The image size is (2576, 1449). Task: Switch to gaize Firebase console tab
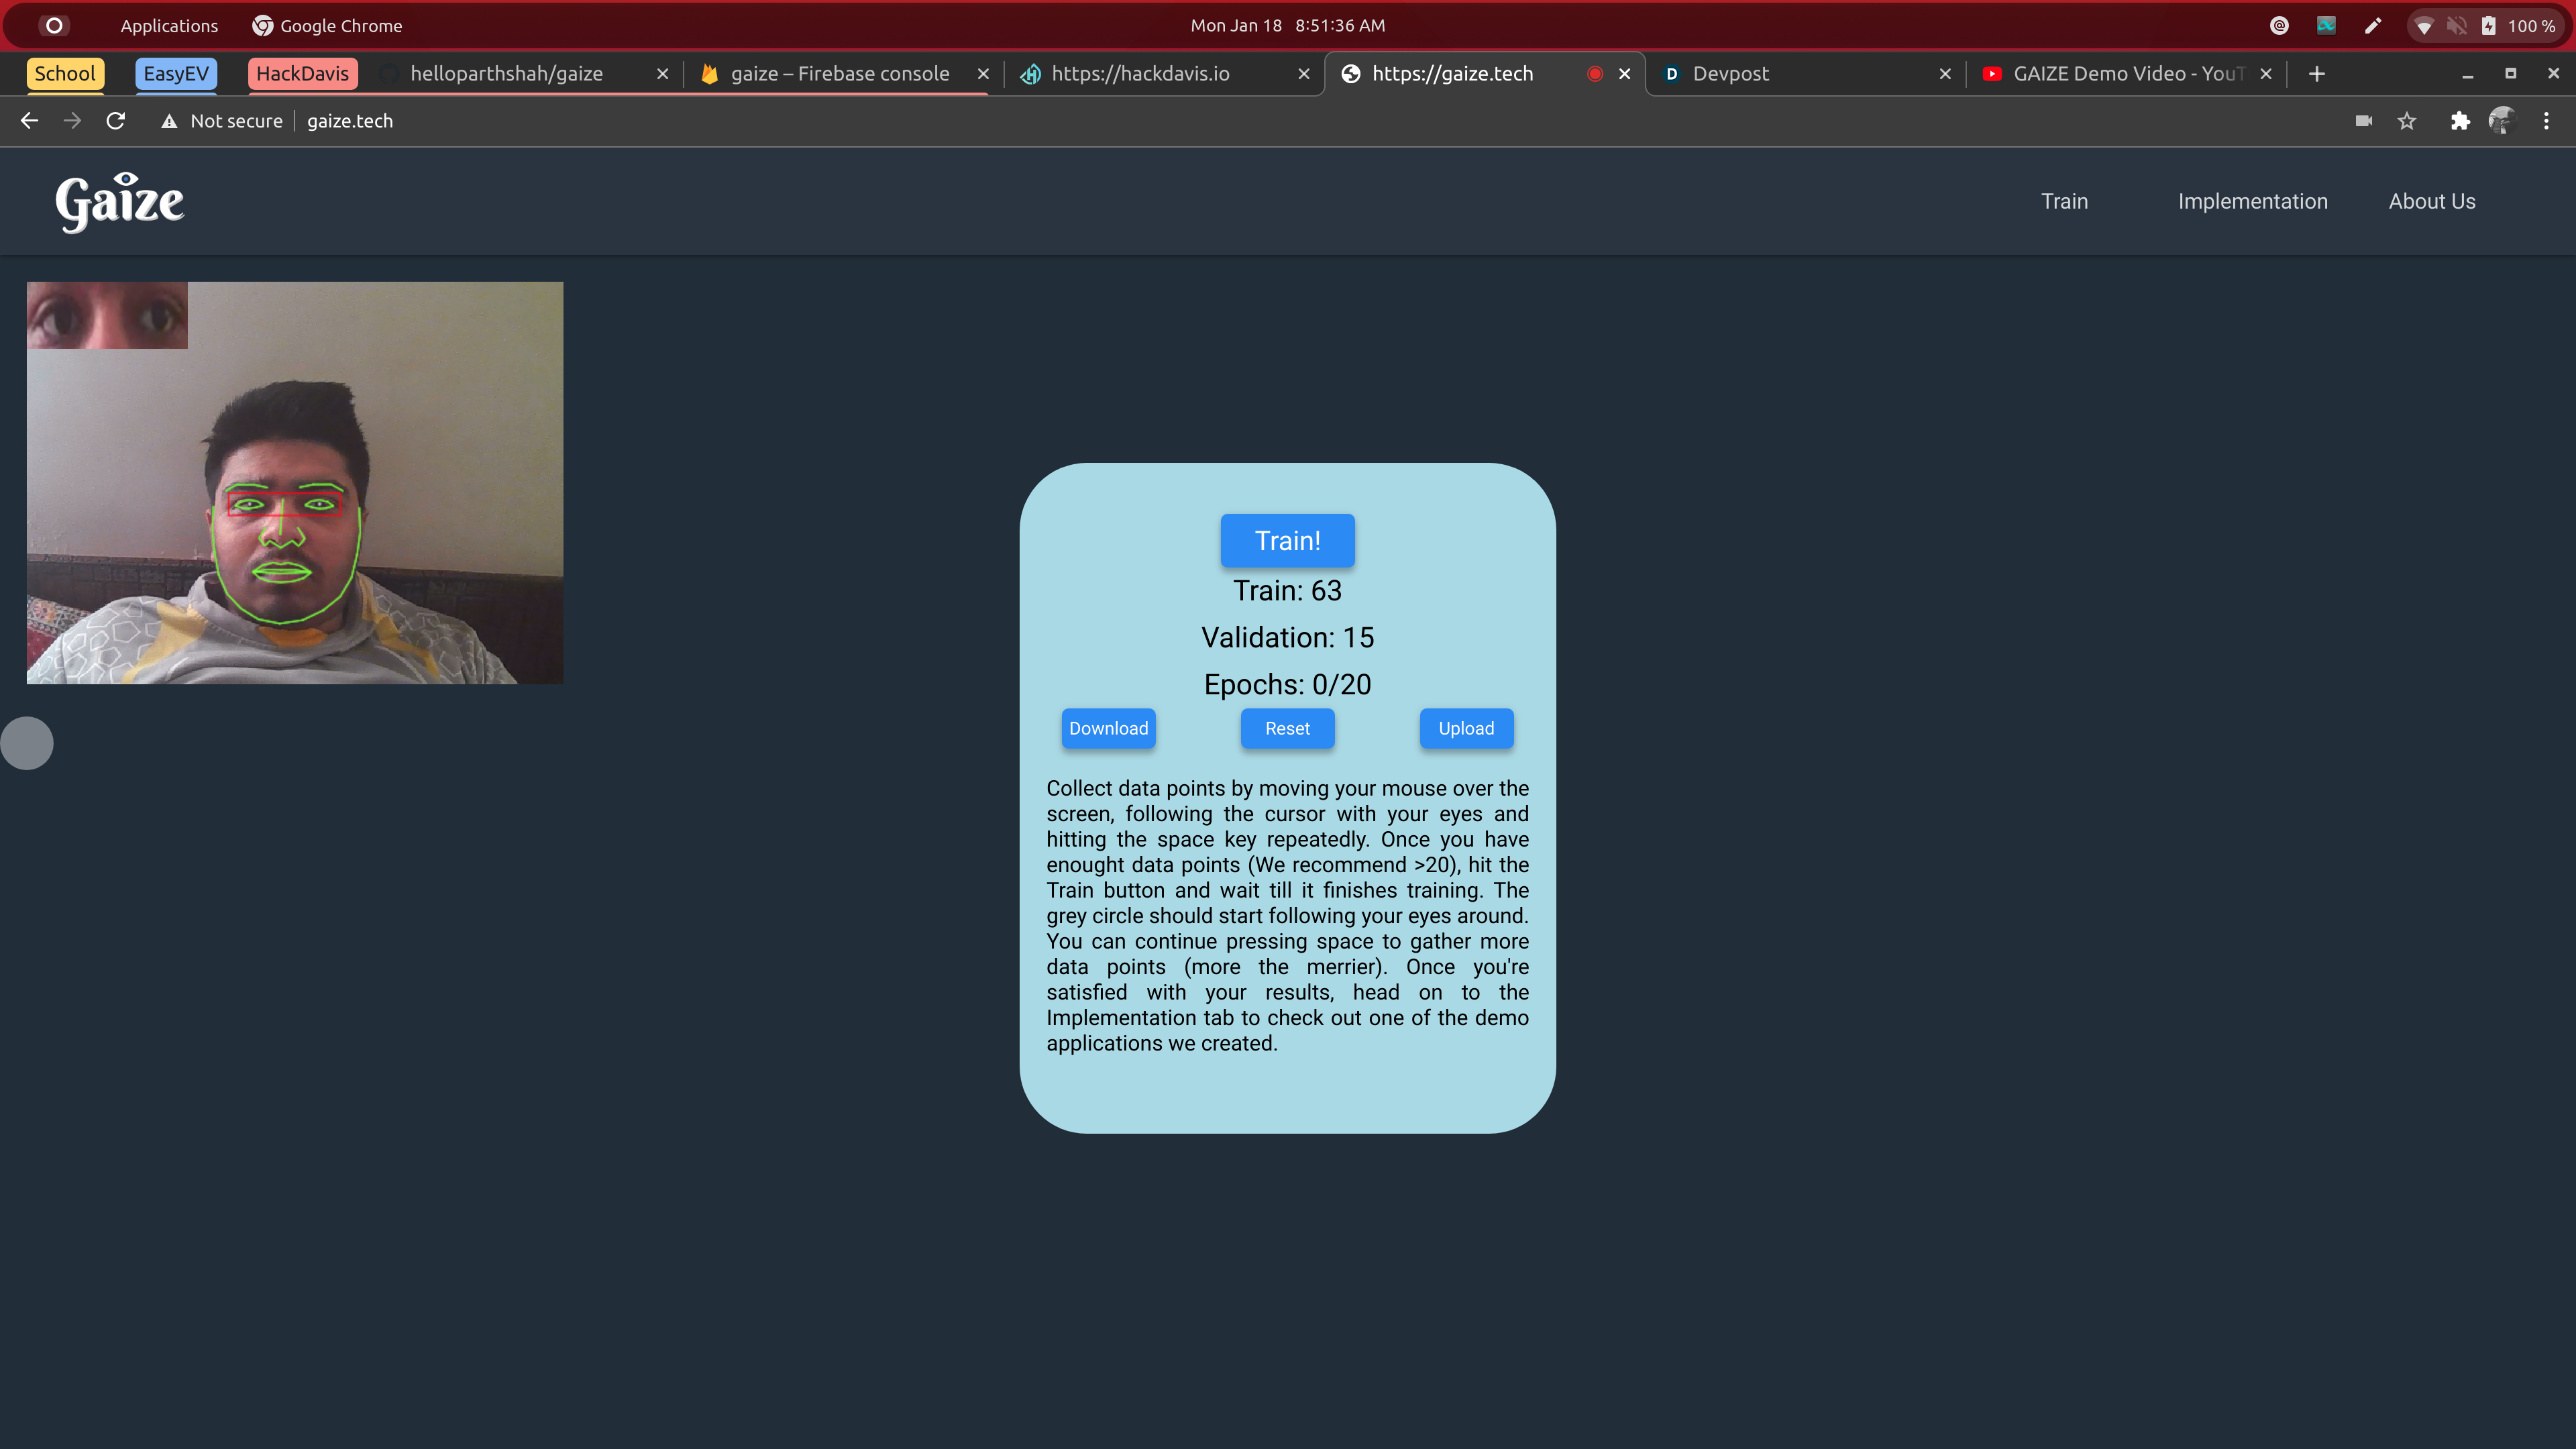coord(839,74)
